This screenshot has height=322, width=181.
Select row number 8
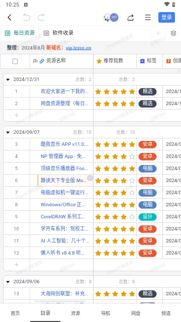16,205
